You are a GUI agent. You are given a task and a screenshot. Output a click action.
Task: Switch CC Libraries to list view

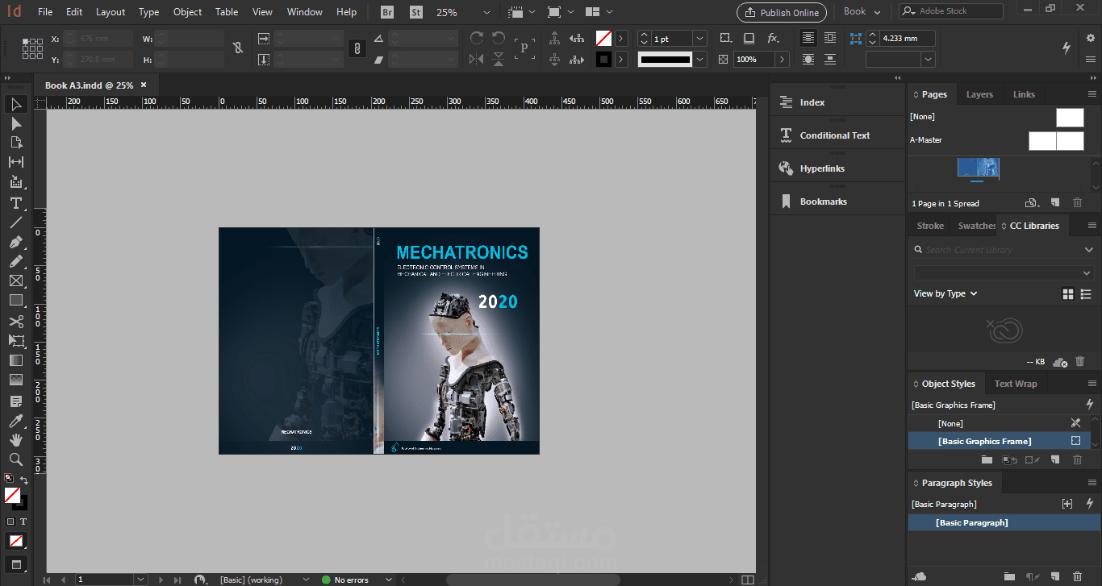click(1086, 294)
